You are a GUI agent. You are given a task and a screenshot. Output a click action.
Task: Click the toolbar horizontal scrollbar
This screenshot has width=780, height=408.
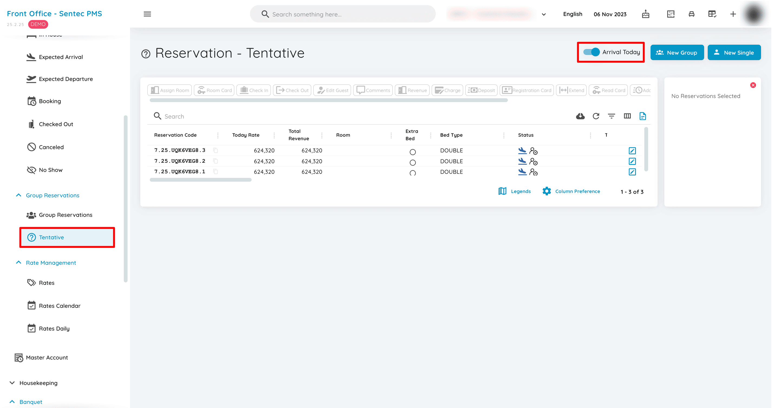pyautogui.click(x=329, y=100)
